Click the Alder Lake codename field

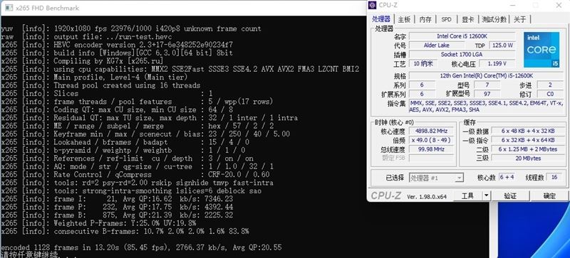coord(436,45)
